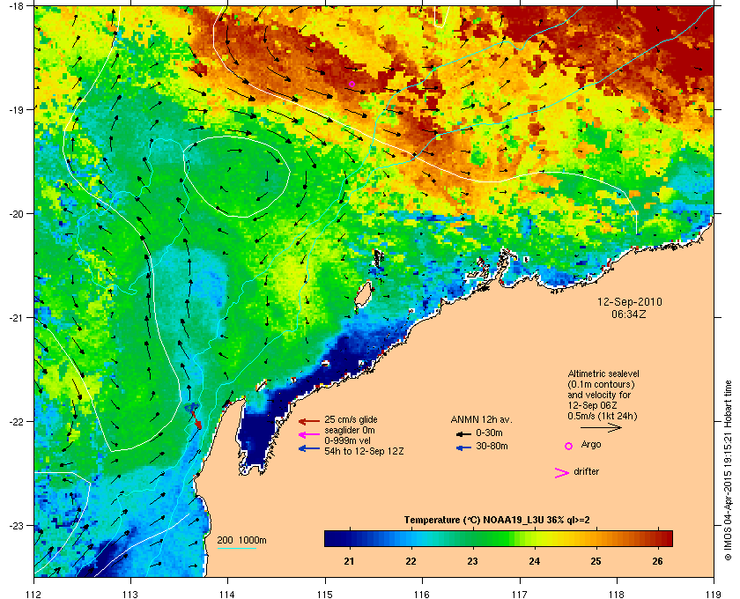Screen dimensions: 740x599
Task: Click the longitude axis label 117
Action: coord(519,594)
